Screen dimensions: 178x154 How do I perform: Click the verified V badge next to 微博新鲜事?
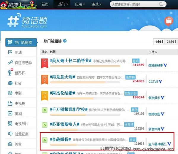[x=165, y=65]
